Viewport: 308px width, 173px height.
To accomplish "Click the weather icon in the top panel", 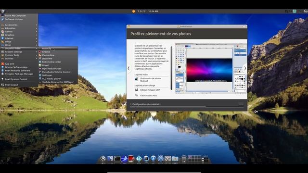I will (x=134, y=12).
